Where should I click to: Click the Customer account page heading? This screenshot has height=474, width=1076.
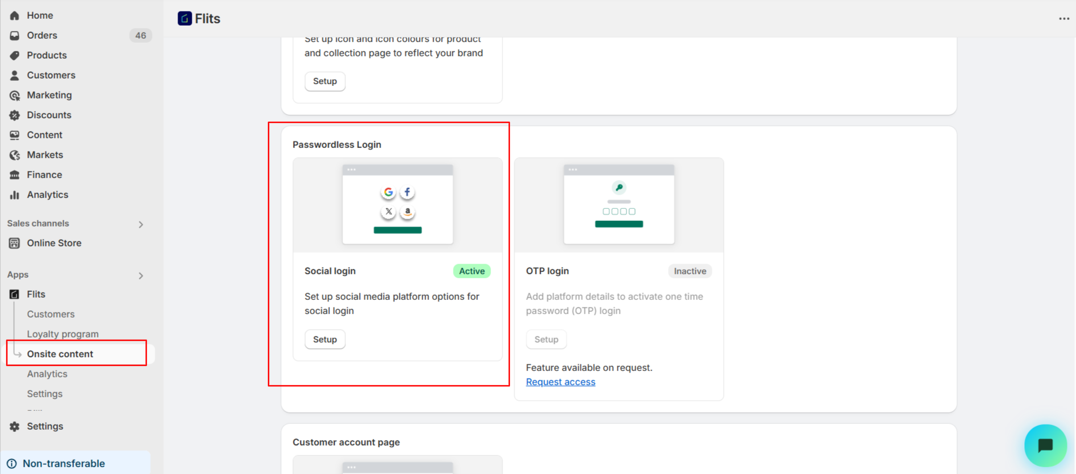coord(346,442)
